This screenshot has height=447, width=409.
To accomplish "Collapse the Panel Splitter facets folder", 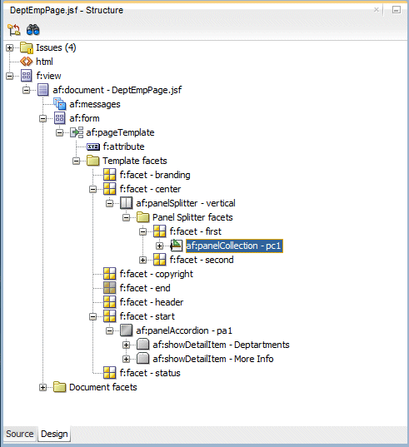I will pos(126,217).
